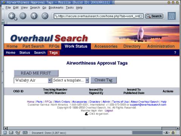Open the File menu
This screenshot has width=181, height=136.
[x=8, y=8]
